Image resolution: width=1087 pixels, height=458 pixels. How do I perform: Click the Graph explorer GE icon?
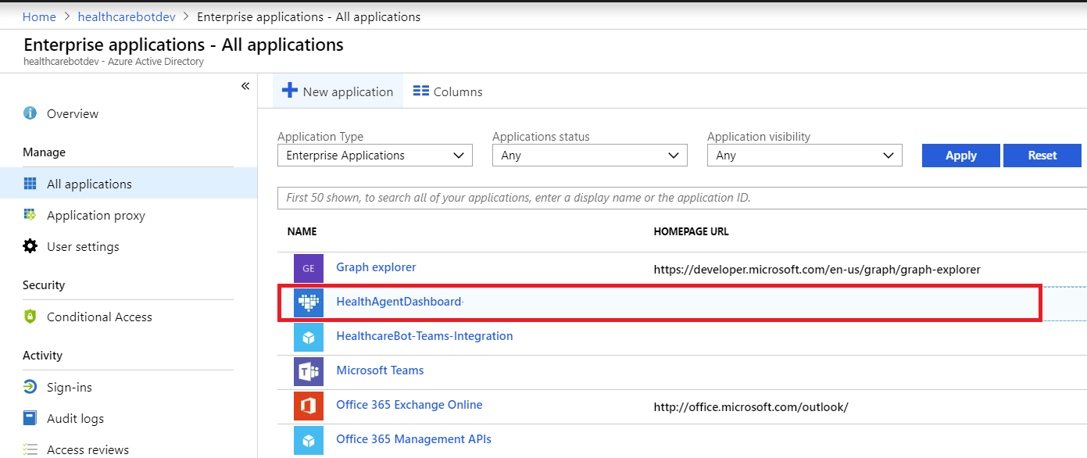coord(309,268)
